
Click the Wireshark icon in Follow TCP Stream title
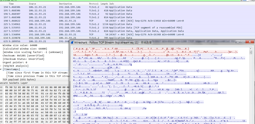click(x=72, y=43)
